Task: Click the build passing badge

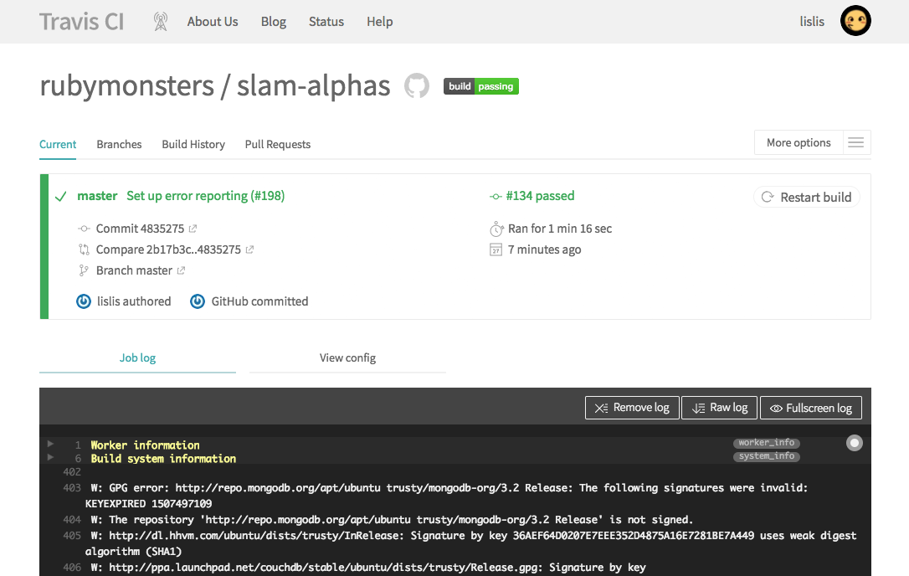Action: point(481,86)
